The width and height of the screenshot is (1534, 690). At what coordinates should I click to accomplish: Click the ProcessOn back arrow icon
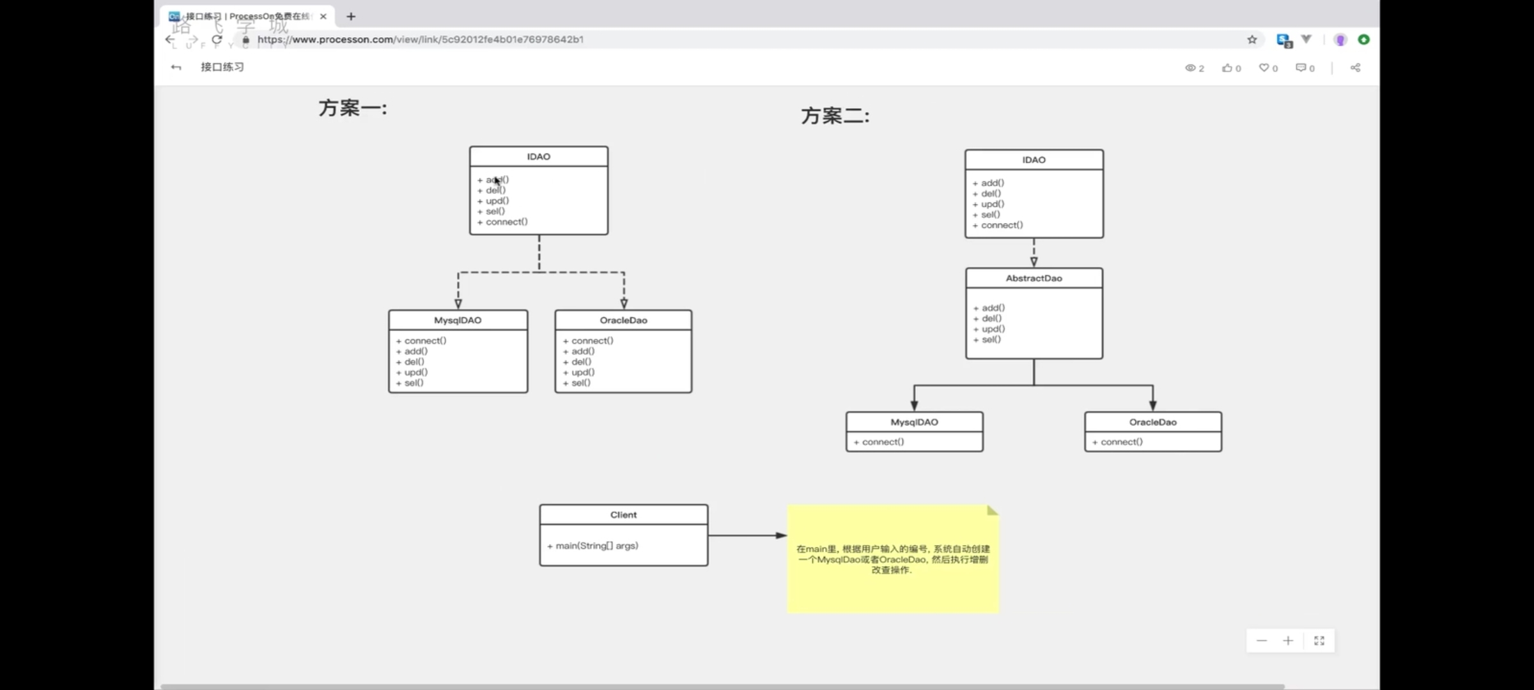click(176, 67)
